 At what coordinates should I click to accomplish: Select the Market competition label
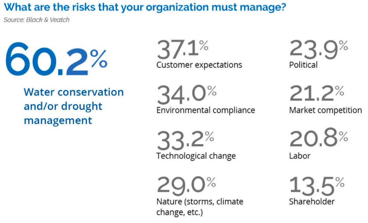pos(326,110)
